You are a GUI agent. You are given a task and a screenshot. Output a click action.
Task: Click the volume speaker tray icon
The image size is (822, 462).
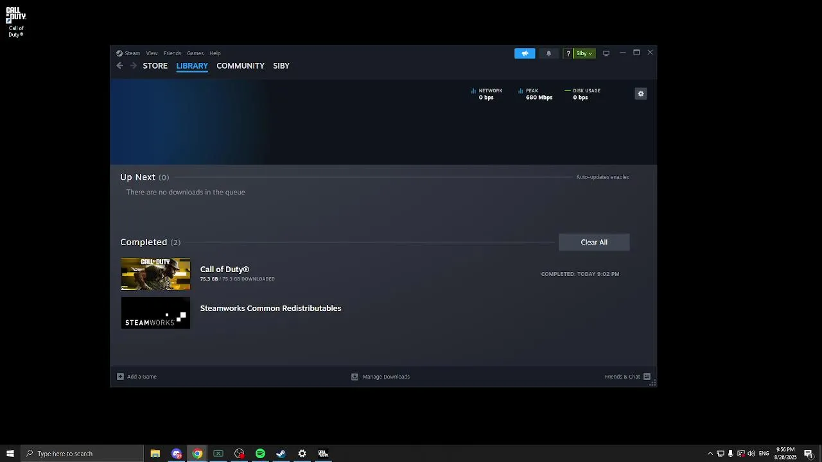(x=751, y=454)
